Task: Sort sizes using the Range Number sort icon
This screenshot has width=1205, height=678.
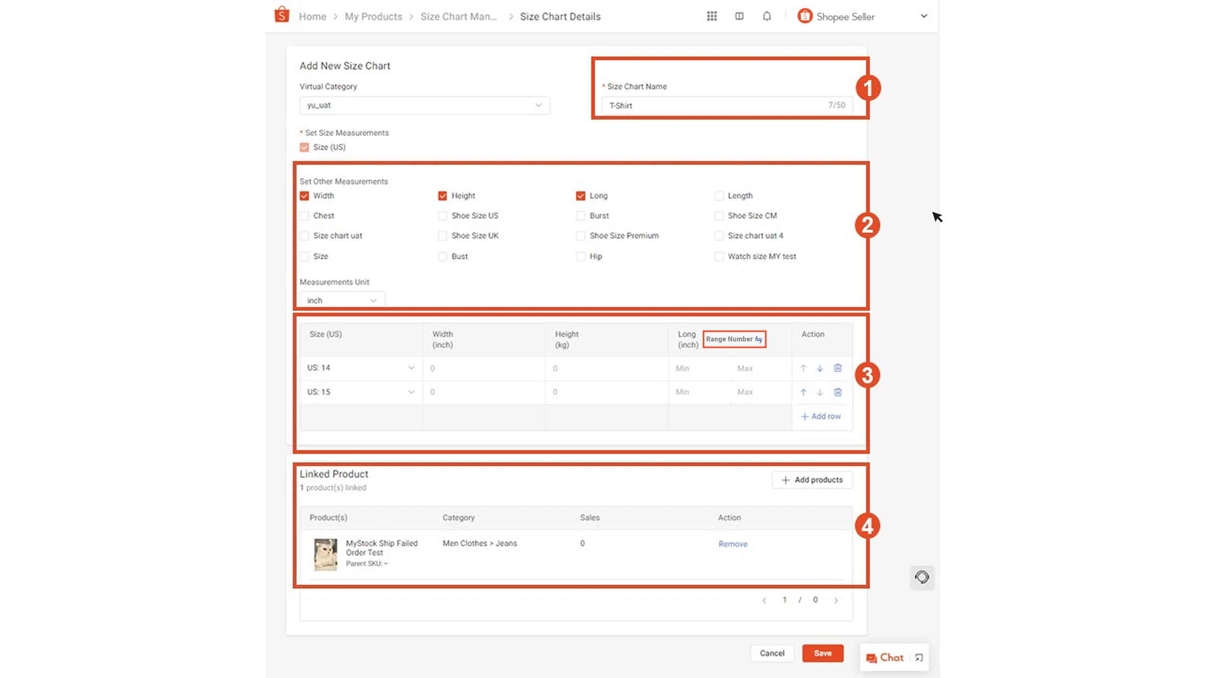Action: tap(759, 339)
